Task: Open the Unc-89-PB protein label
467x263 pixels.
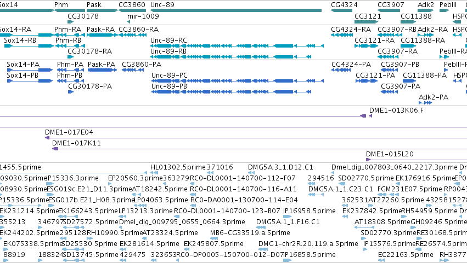Action: (x=169, y=86)
